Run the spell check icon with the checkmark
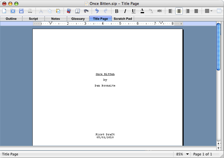This screenshot has width=224, height=158. [x=69, y=11]
